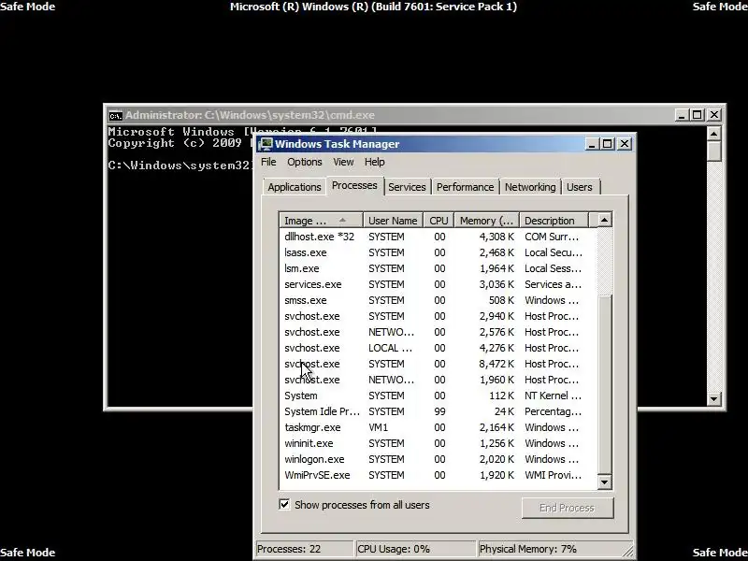Image resolution: width=748 pixels, height=561 pixels.
Task: Click WMI Provi... description cell
Action: pos(553,475)
